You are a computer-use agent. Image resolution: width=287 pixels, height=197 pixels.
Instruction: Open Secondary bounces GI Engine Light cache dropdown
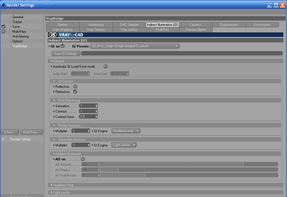click(124, 145)
